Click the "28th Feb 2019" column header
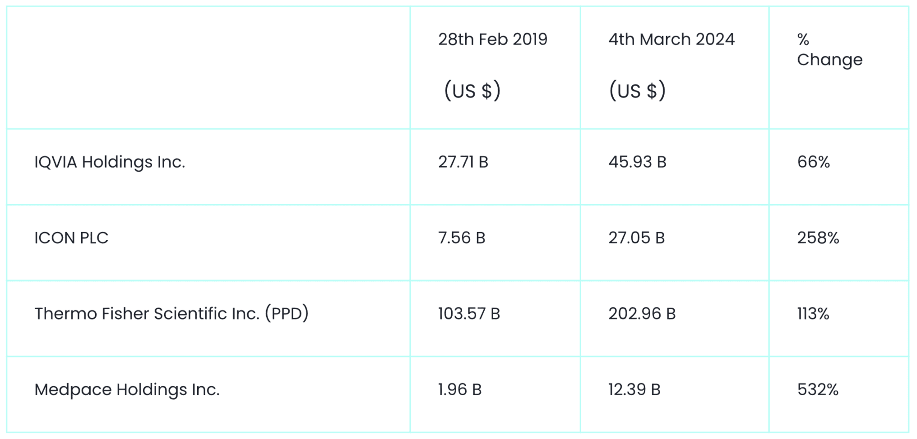The height and width of the screenshot is (439, 917). 492,40
